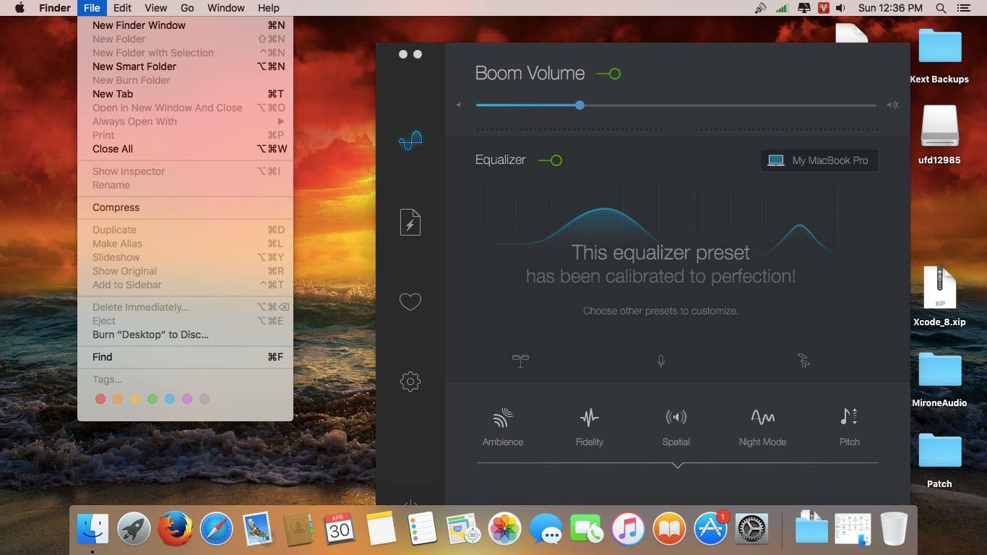Open the Apple menu

[20, 8]
